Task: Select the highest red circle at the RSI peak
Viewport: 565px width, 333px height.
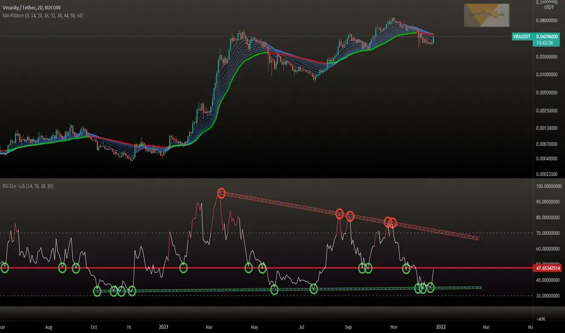Action: pyautogui.click(x=221, y=193)
